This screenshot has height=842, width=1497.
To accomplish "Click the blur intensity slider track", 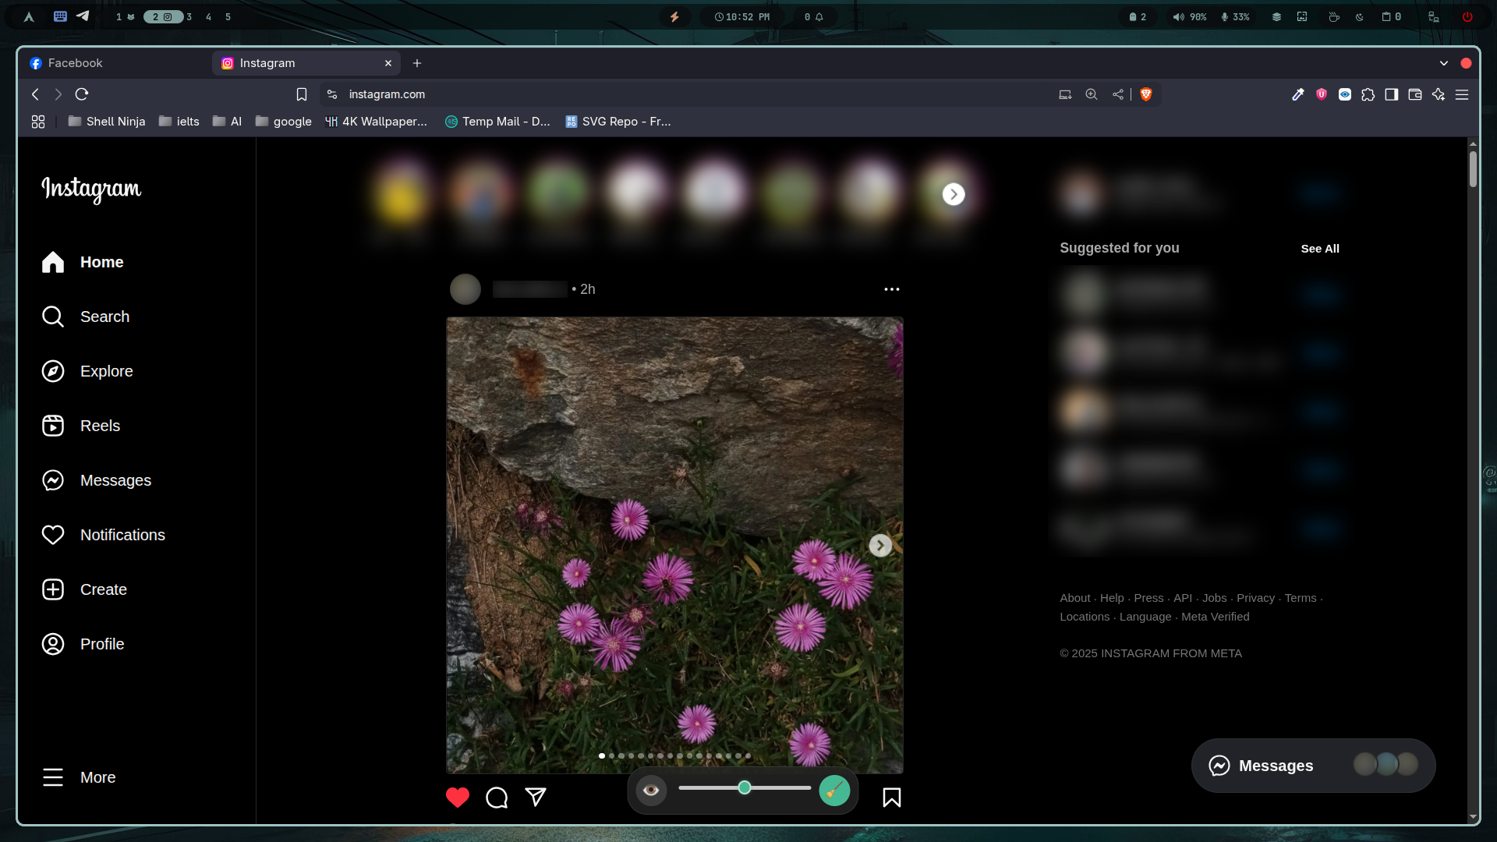I will click(780, 788).
